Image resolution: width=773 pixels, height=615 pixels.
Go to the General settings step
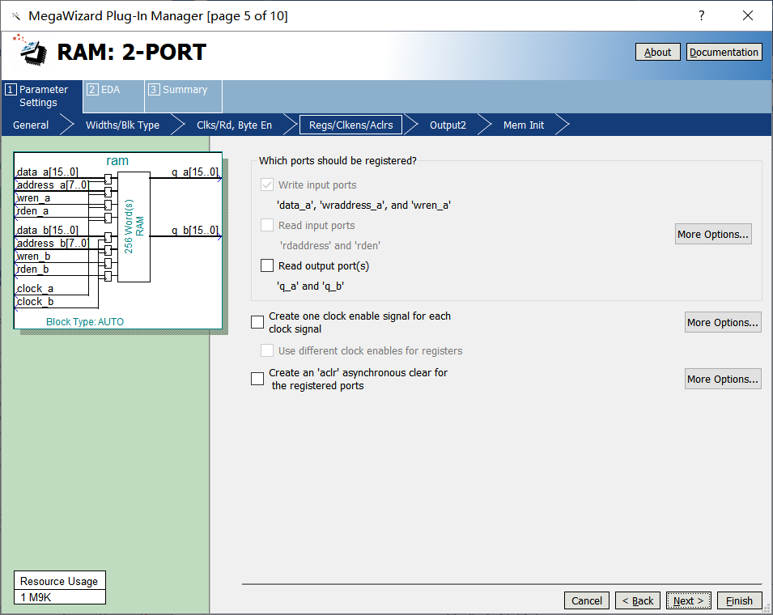pyautogui.click(x=31, y=125)
